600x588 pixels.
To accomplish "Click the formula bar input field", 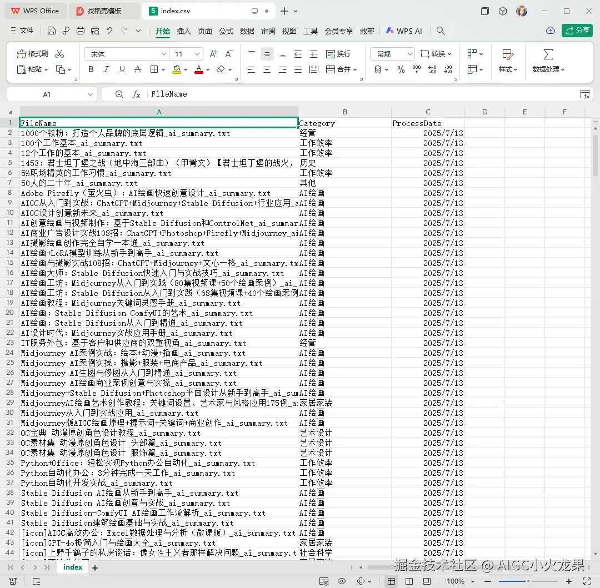I will [363, 94].
